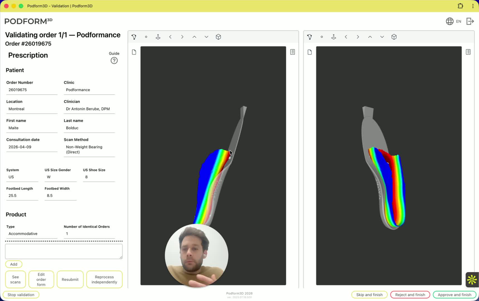Click the System field showing US
Screen dimensions: 479x301
pyautogui.click(x=22, y=177)
